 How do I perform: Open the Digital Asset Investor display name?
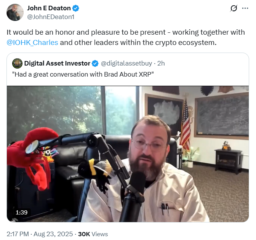(57, 63)
